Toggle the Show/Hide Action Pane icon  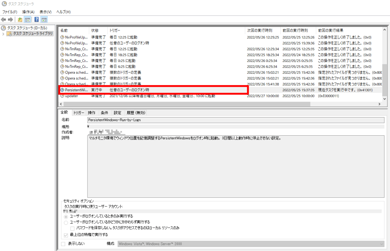pyautogui.click(x=44, y=19)
